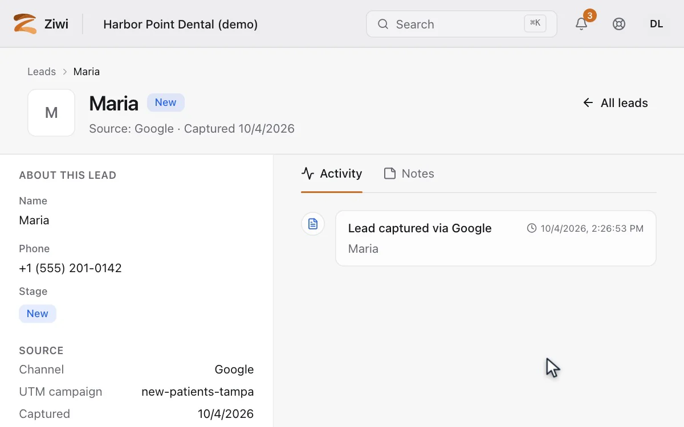Click the SOURCE section heading

(x=42, y=351)
